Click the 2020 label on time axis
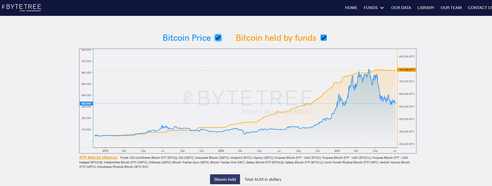Screen dimensions: 492x186 pyautogui.click(x=221, y=151)
